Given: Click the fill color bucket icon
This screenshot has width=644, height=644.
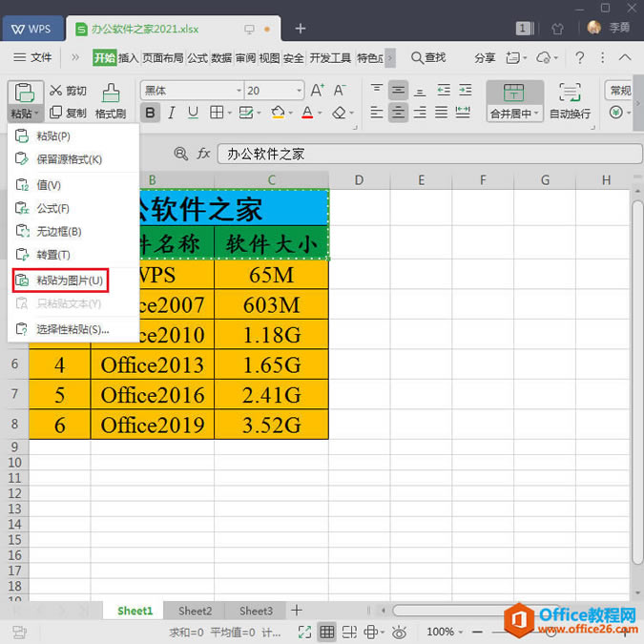Looking at the screenshot, I should pyautogui.click(x=278, y=113).
